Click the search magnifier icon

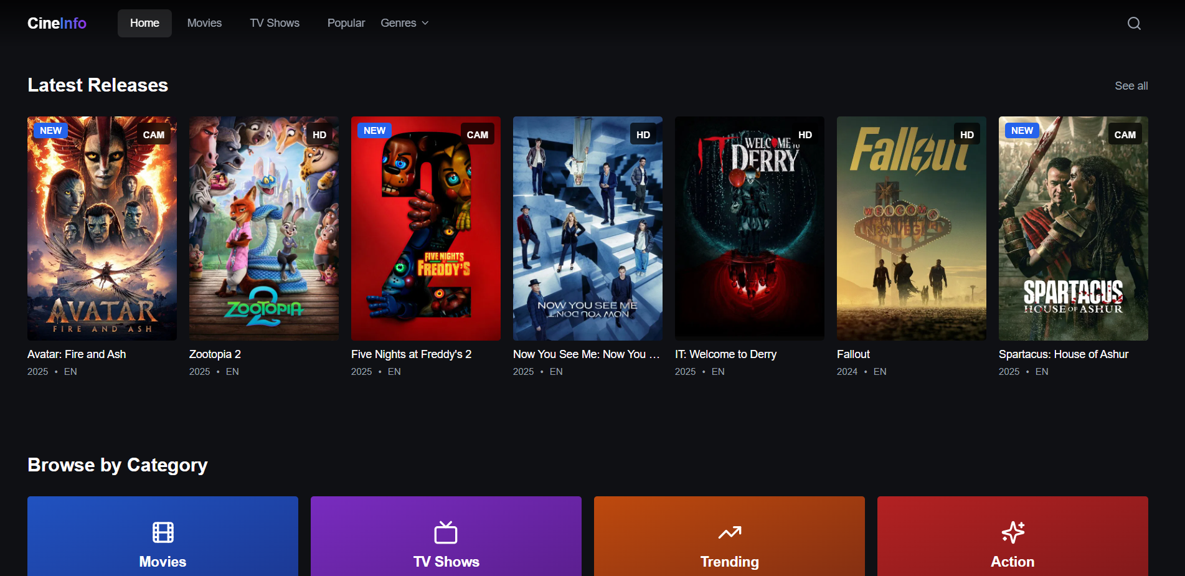pos(1133,23)
